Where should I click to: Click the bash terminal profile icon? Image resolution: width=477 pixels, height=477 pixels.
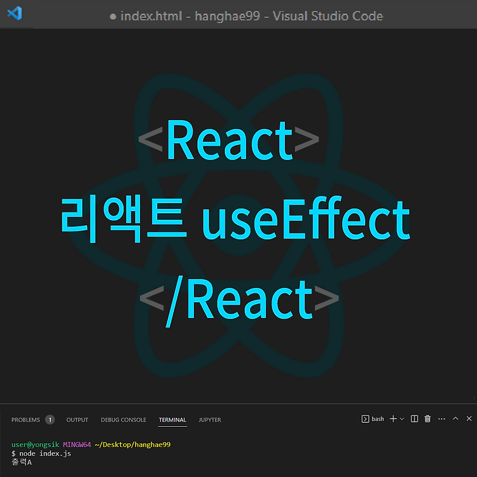coord(365,419)
